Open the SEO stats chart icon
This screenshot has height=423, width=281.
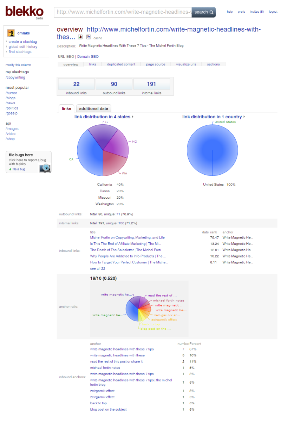tap(80, 37)
